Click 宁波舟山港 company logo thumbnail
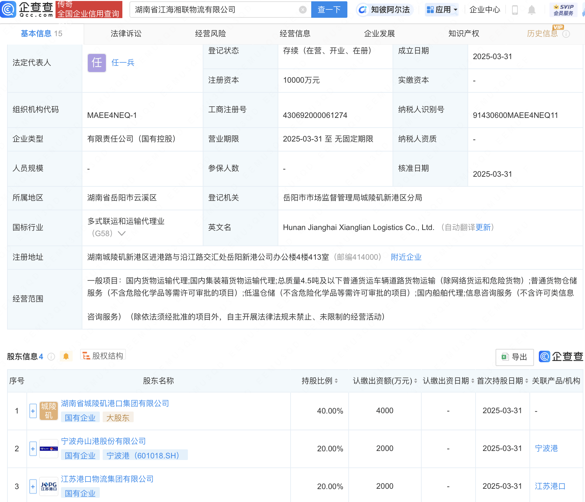 tap(48, 449)
